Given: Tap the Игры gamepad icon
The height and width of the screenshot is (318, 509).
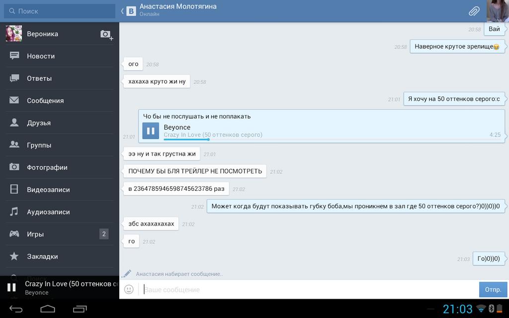Looking at the screenshot, I should tap(14, 234).
